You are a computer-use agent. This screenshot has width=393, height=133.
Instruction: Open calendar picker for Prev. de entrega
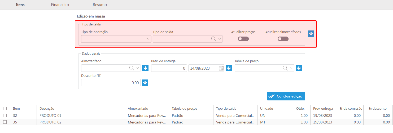(221, 68)
